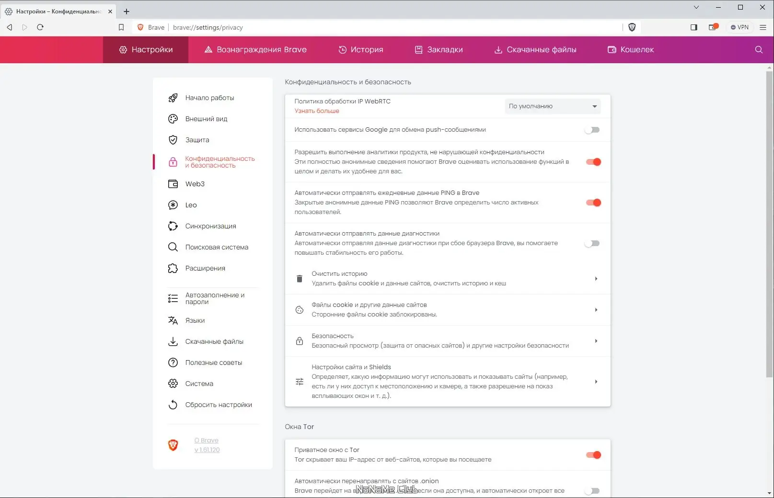Click the download icon for Скачанные файлы in sidebar
This screenshot has width=774, height=498.
pos(173,341)
